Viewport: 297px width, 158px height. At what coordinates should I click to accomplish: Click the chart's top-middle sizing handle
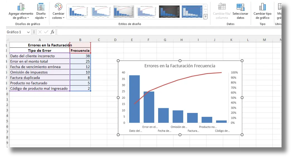click(x=180, y=61)
